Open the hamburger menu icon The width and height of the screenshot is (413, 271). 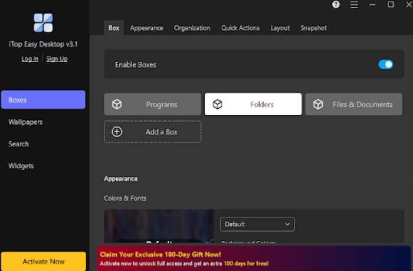354,5
